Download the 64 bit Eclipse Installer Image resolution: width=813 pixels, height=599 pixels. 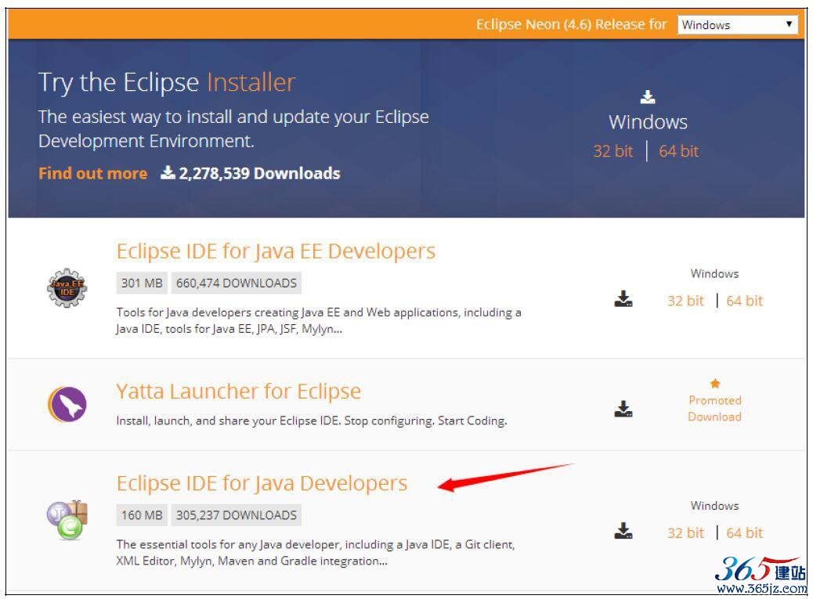(x=679, y=151)
